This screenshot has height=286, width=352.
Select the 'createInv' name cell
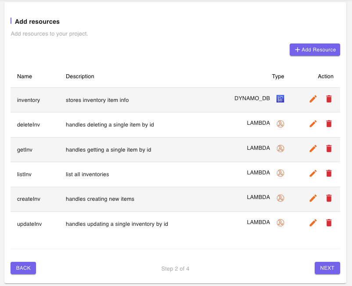click(29, 199)
